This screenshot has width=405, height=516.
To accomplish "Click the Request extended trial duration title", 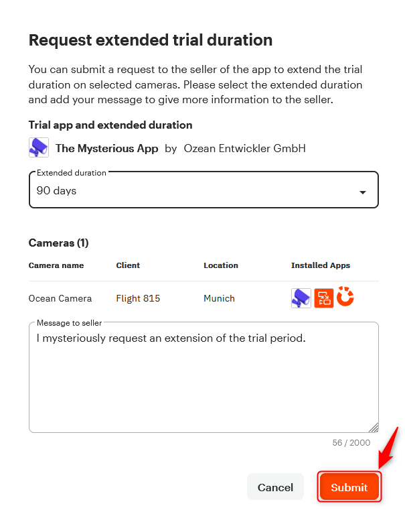I will pyautogui.click(x=151, y=40).
